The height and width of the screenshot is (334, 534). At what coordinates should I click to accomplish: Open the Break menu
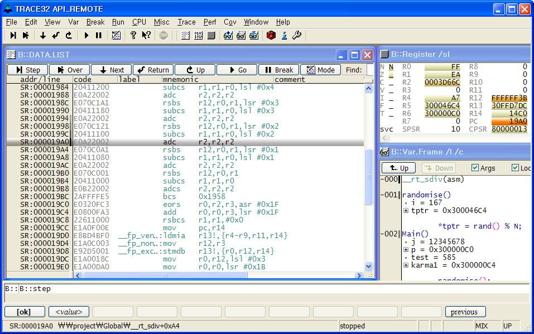point(95,22)
